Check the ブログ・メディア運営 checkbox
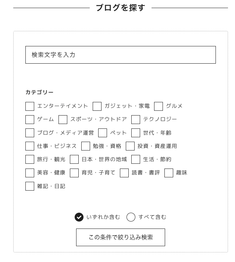 pos(30,133)
